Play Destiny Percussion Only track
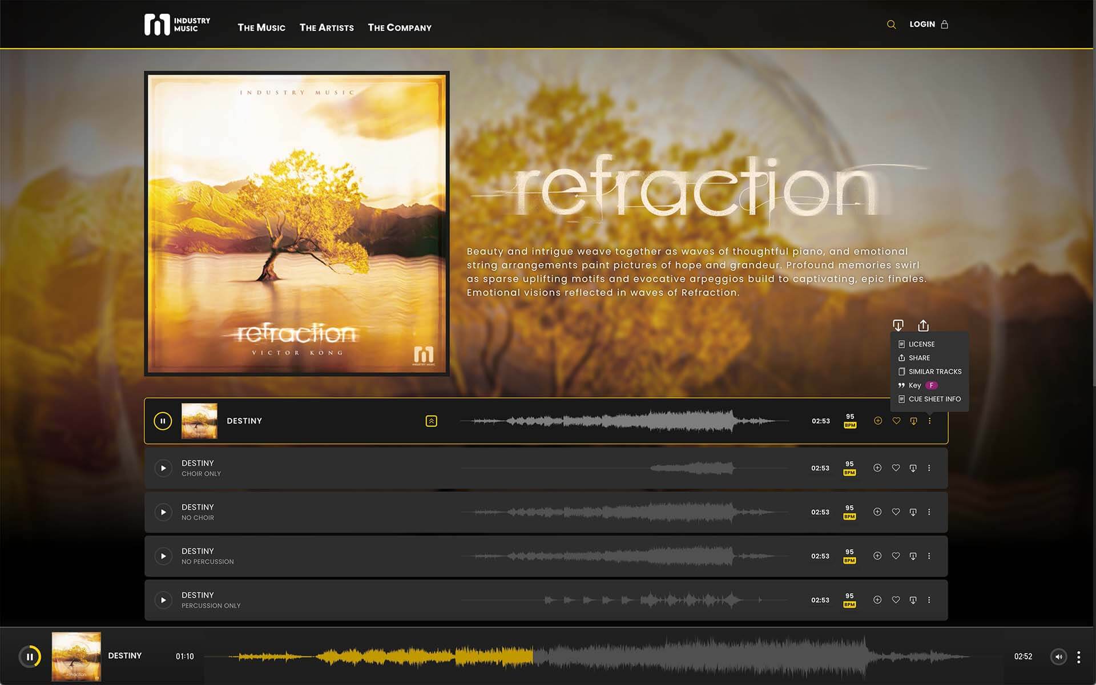1096x685 pixels. [x=163, y=600]
